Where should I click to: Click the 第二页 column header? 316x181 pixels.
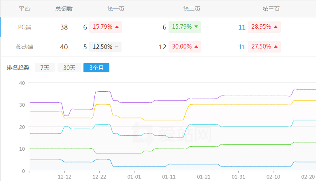[192, 9]
